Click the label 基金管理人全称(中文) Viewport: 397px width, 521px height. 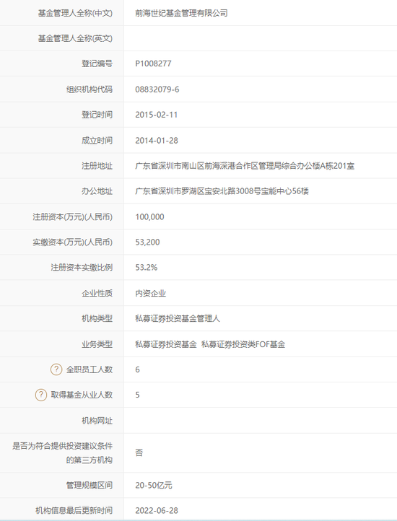pyautogui.click(x=75, y=13)
